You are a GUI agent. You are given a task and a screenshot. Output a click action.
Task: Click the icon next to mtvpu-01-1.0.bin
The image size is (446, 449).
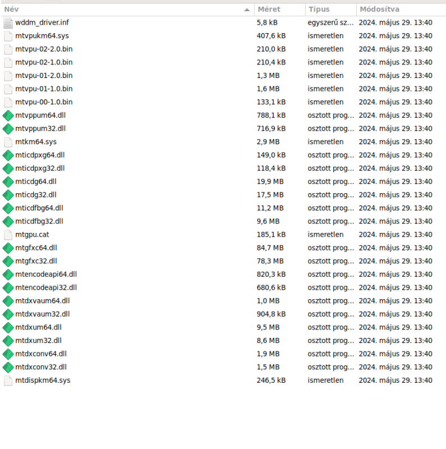8,89
